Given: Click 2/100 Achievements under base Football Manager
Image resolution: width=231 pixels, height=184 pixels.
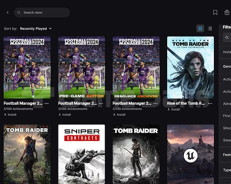Looking at the screenshot, I should 18,109.
